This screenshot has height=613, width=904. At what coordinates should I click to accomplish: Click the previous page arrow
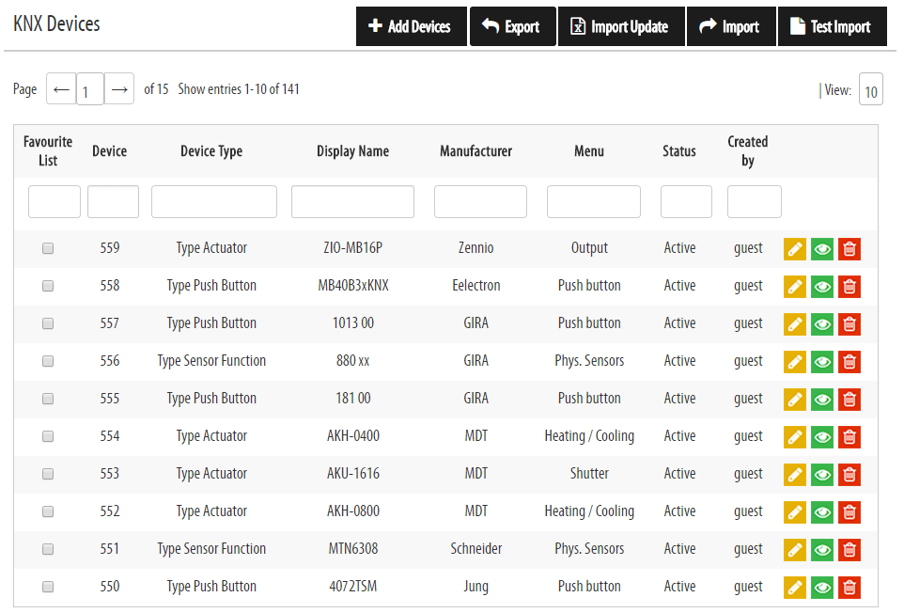(x=61, y=89)
